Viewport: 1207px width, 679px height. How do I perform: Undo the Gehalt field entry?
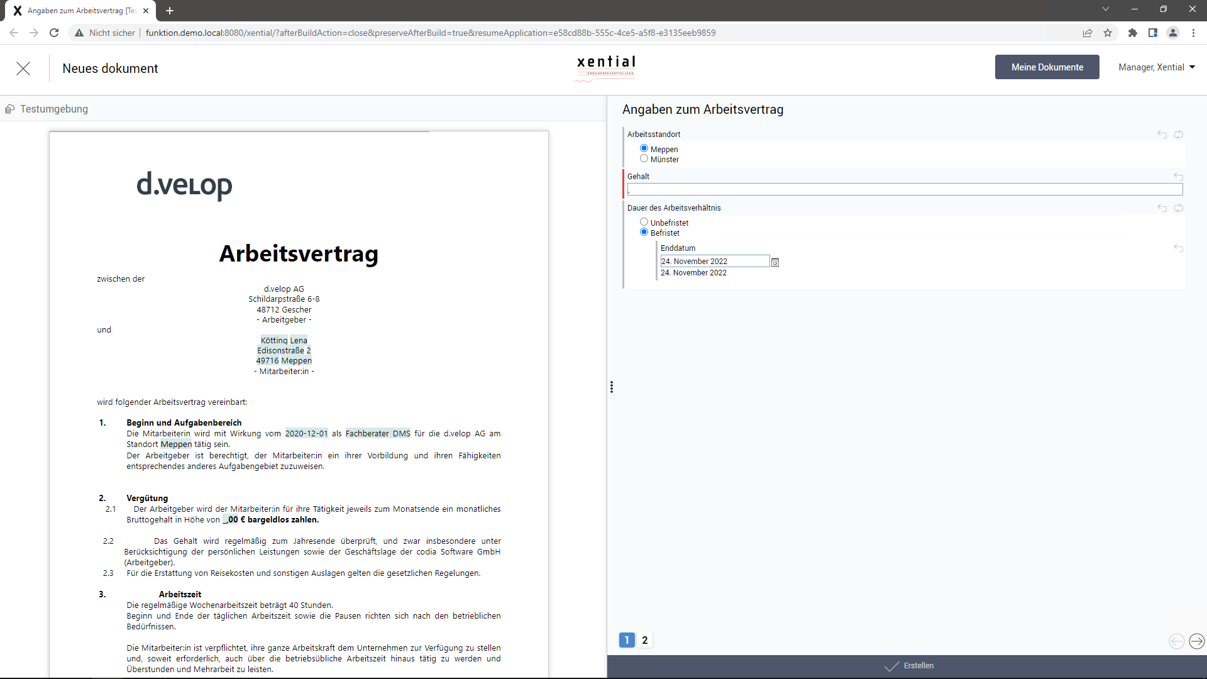(1179, 177)
